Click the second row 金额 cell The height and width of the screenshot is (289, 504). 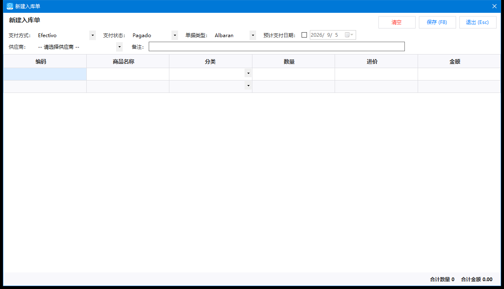459,87
